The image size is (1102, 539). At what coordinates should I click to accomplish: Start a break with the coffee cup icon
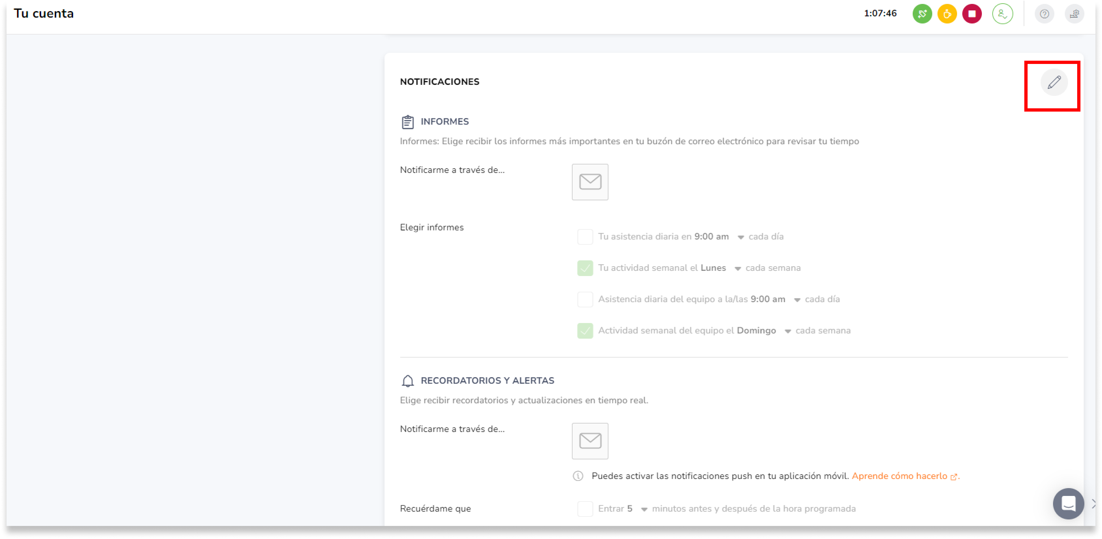[x=947, y=14]
